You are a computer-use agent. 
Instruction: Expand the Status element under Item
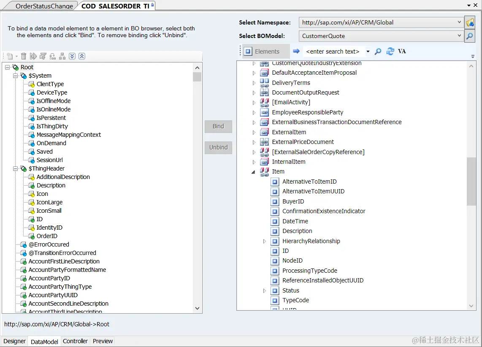[264, 291]
